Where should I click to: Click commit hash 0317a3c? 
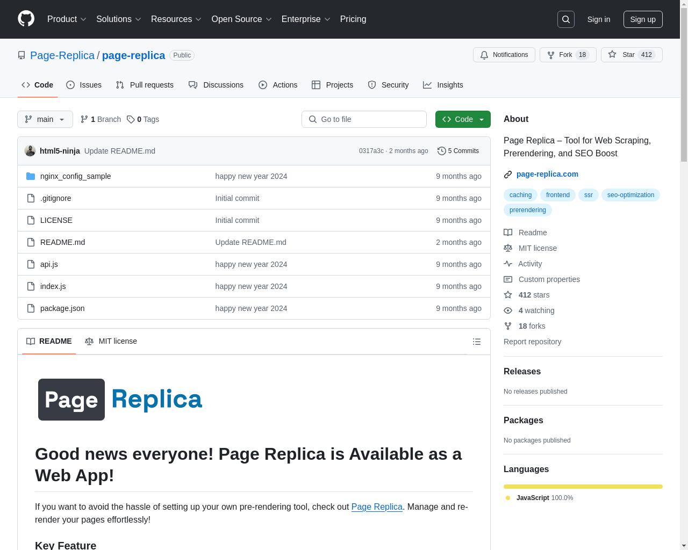pos(371,151)
